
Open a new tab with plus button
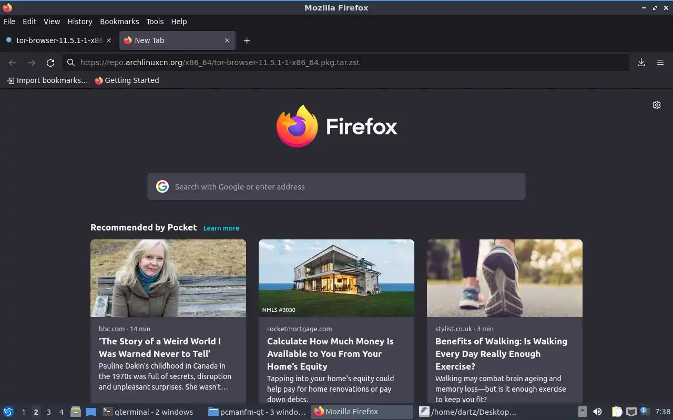(x=247, y=40)
